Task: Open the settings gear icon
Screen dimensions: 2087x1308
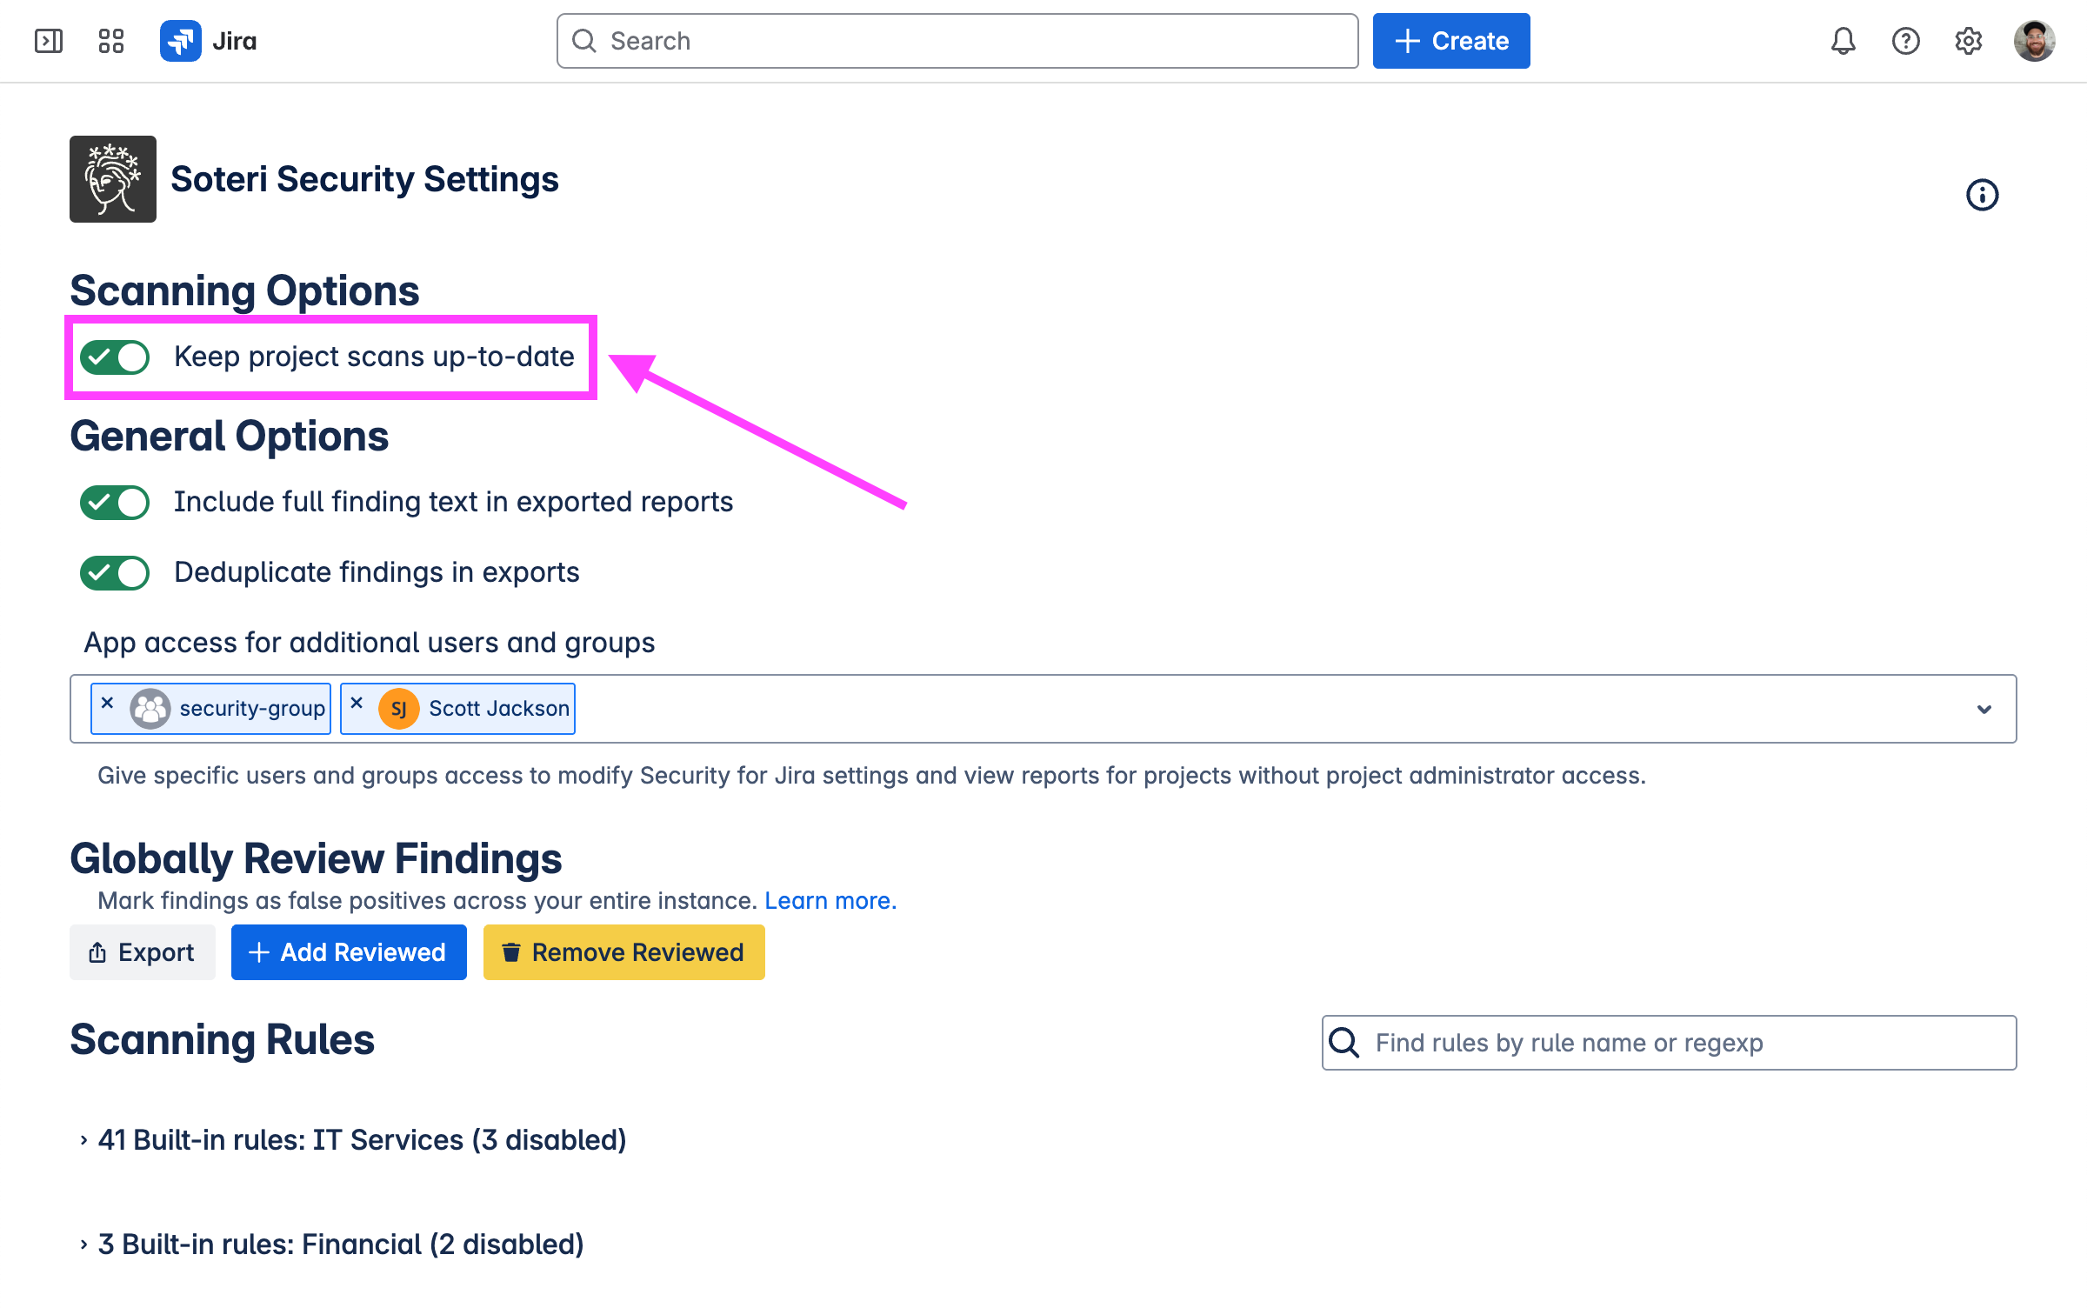Action: [1968, 41]
